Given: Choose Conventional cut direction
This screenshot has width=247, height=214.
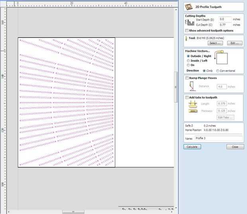Looking at the screenshot, I should click(218, 71).
